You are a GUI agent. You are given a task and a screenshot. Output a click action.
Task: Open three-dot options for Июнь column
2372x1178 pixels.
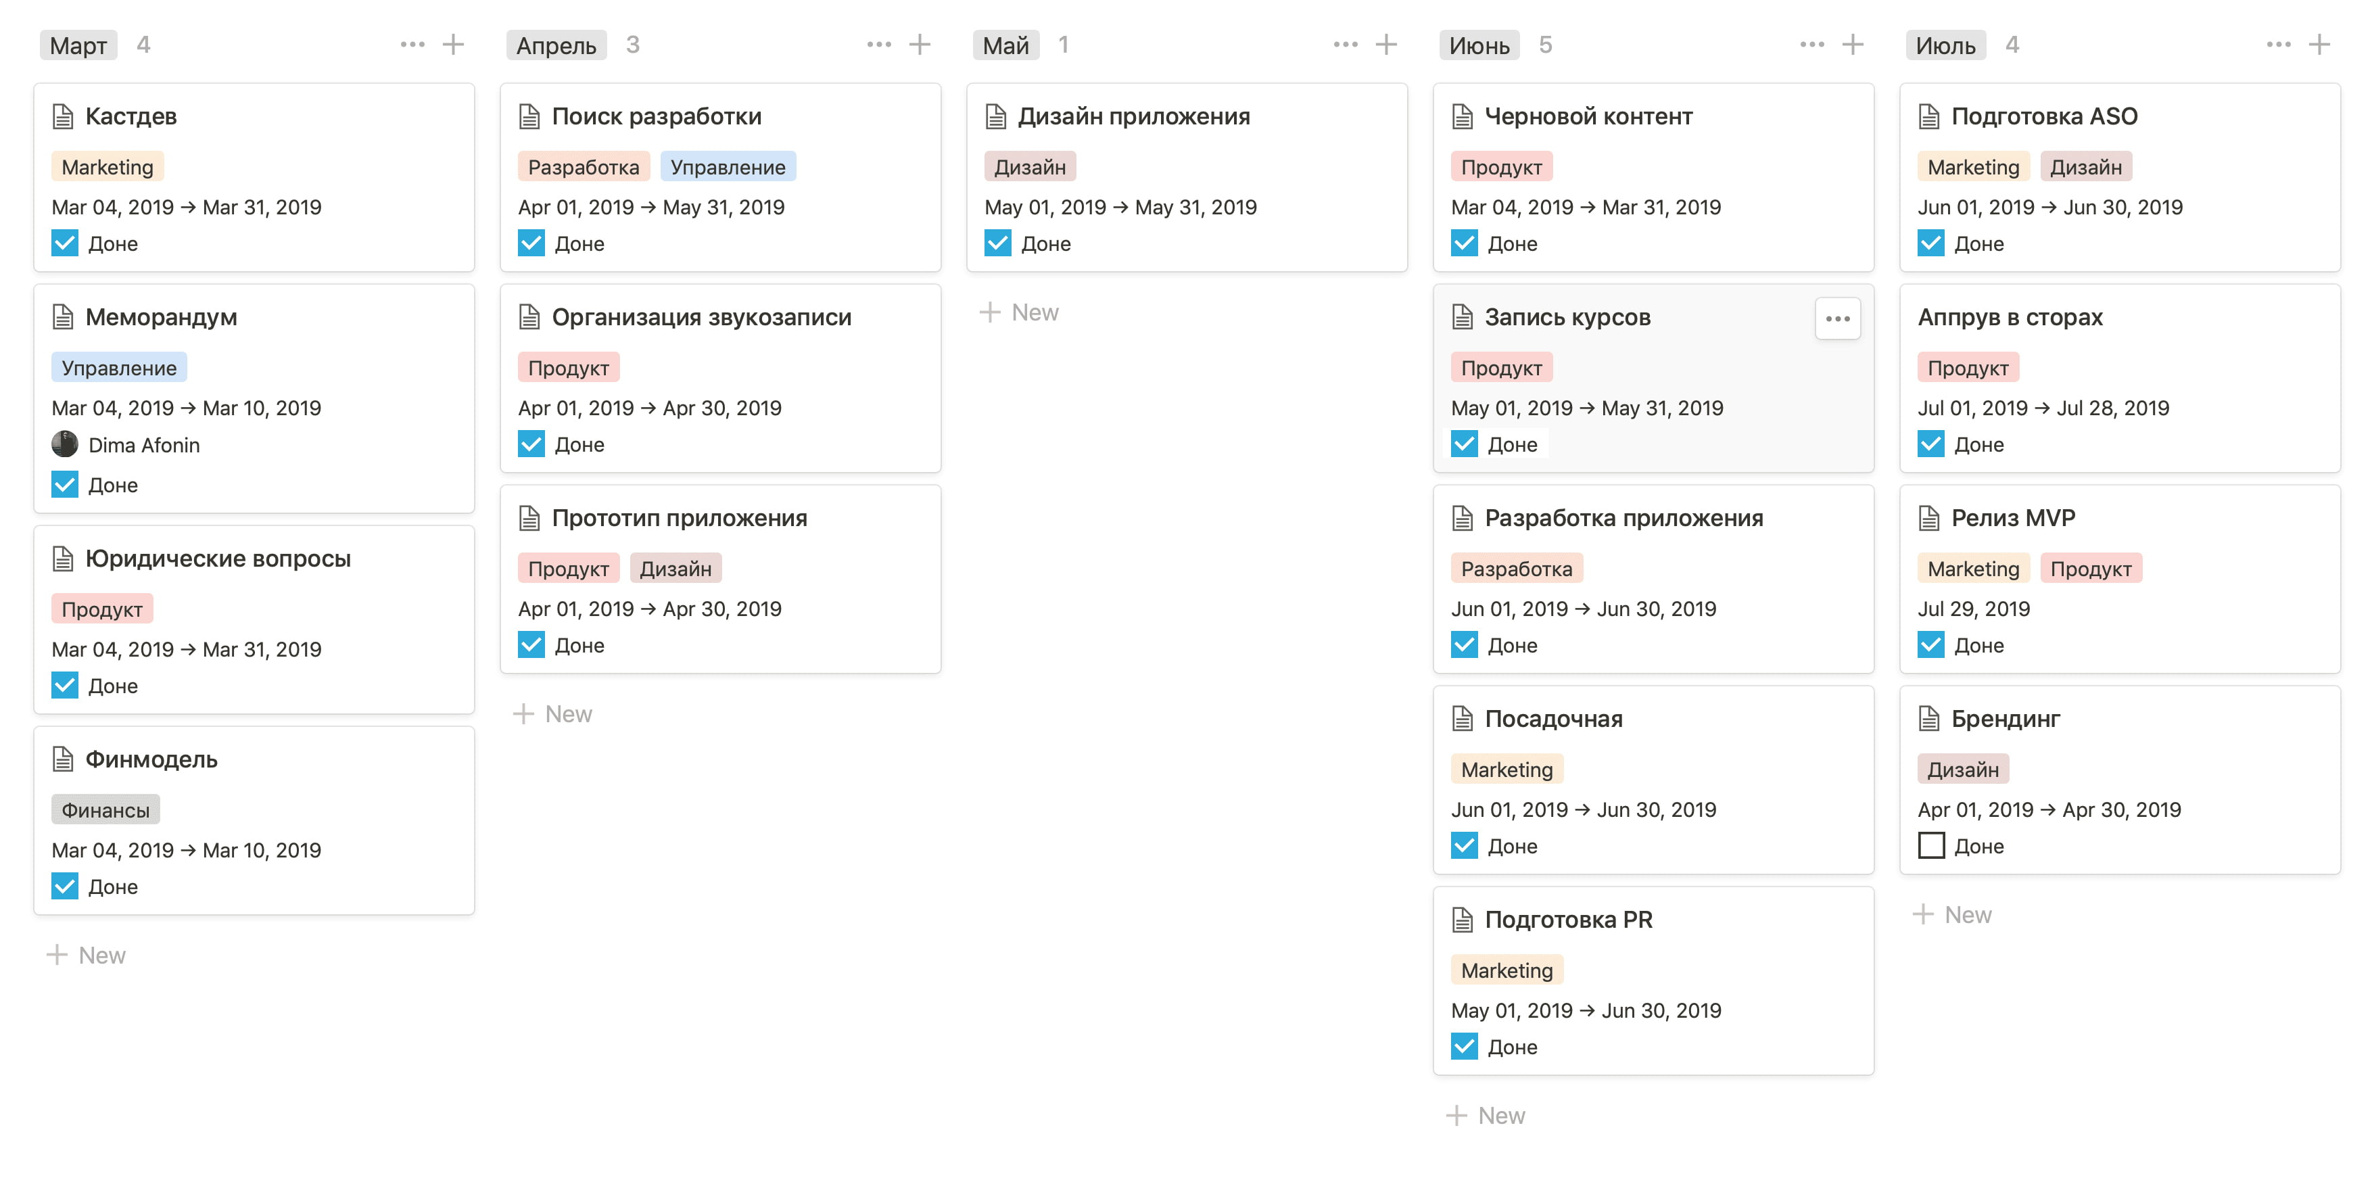(1811, 44)
